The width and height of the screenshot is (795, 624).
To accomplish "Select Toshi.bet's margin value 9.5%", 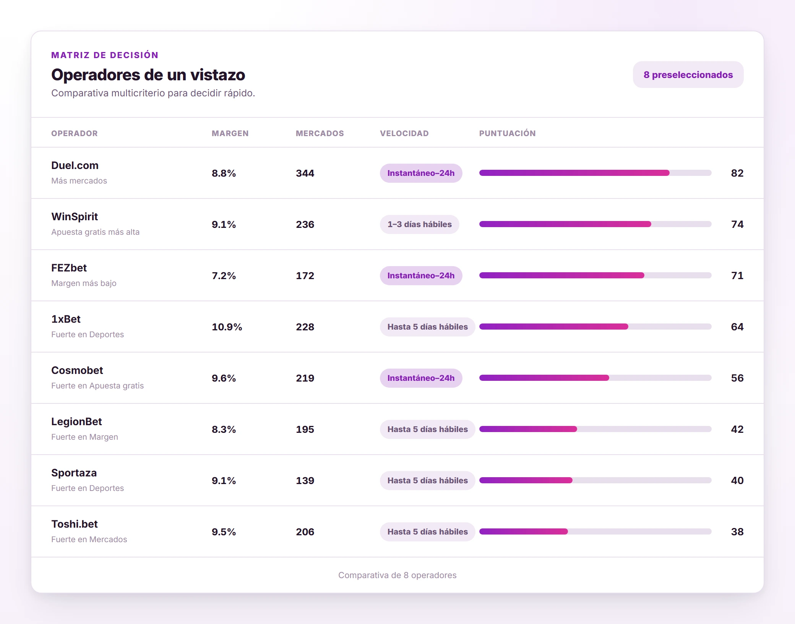I will coord(224,532).
